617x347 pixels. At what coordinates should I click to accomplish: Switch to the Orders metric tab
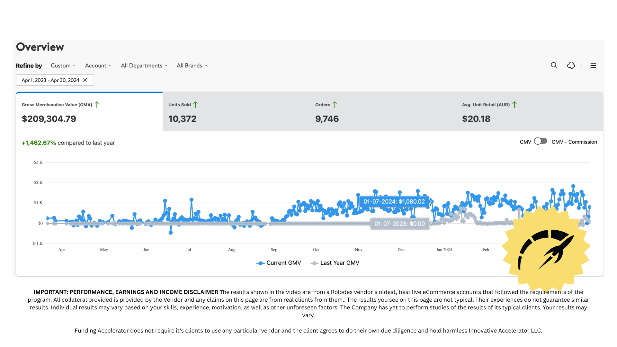[382, 112]
